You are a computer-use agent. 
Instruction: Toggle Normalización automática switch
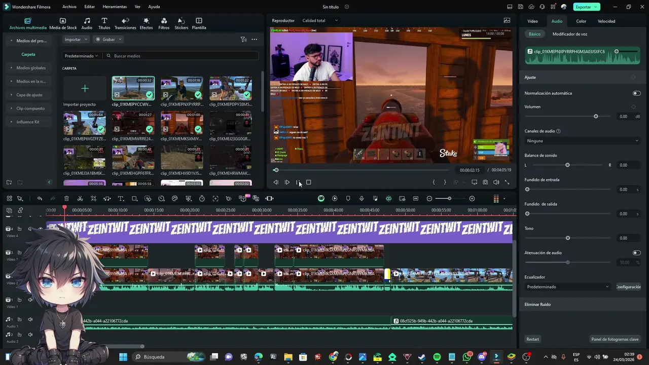click(636, 93)
